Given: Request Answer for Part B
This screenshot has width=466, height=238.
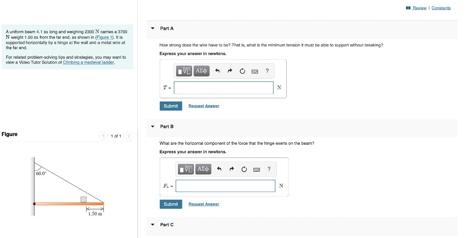Looking at the screenshot, I should (204, 204).
